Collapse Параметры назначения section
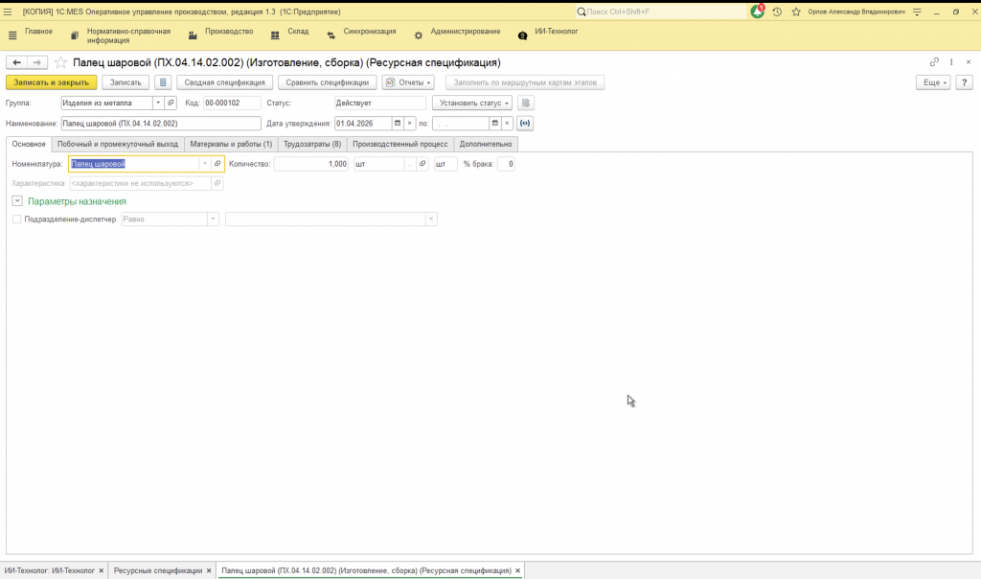 pyautogui.click(x=17, y=201)
